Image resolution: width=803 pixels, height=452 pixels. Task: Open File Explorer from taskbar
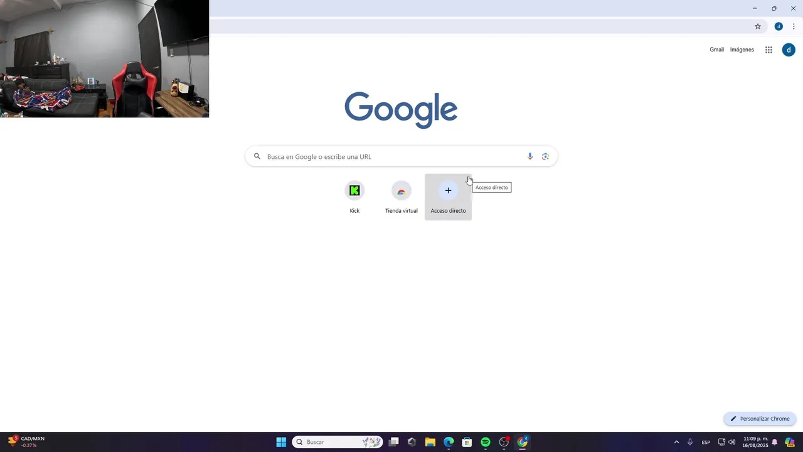click(430, 442)
